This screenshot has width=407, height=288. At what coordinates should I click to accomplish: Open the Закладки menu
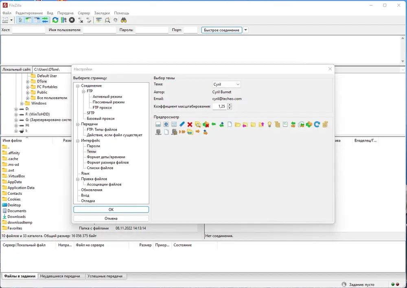[x=102, y=13]
